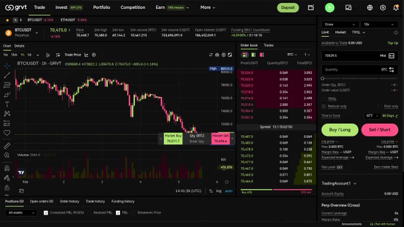This screenshot has width=404, height=227.
Task: Enable the Post-only checkbox
Action: (380, 106)
